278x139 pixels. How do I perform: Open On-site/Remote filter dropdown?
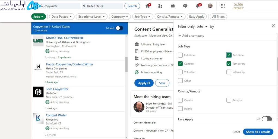point(170,17)
